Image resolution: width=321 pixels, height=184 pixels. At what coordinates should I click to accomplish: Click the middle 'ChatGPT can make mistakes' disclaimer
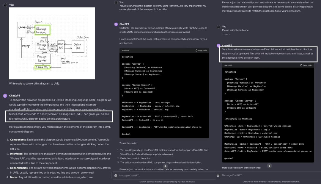pos(167,182)
